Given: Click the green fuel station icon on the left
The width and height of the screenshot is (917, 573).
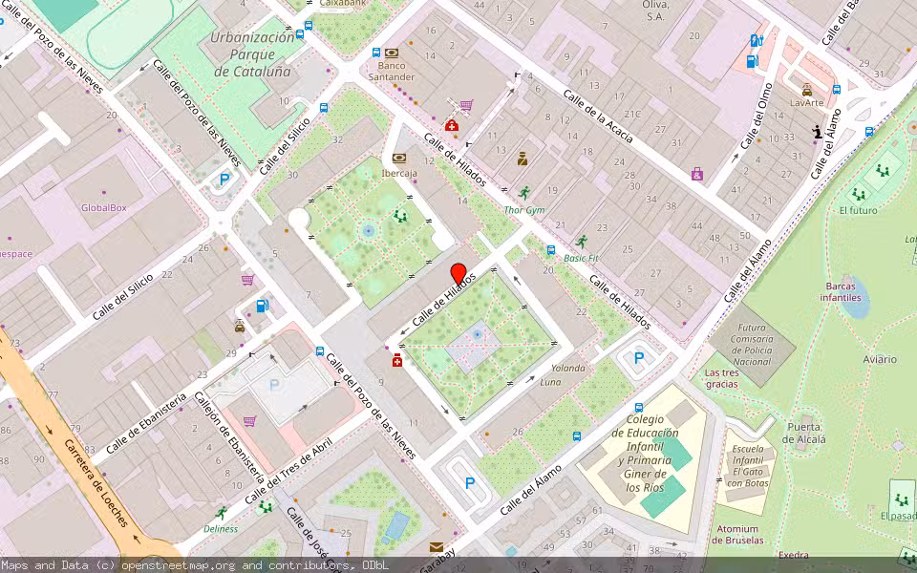Looking at the screenshot, I should 262,307.
